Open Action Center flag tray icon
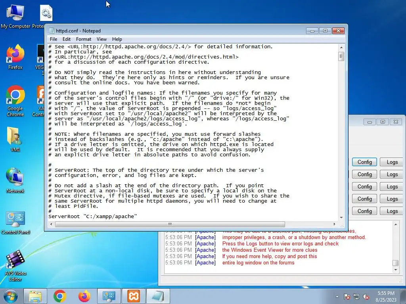The image size is (406, 304). click(347, 296)
